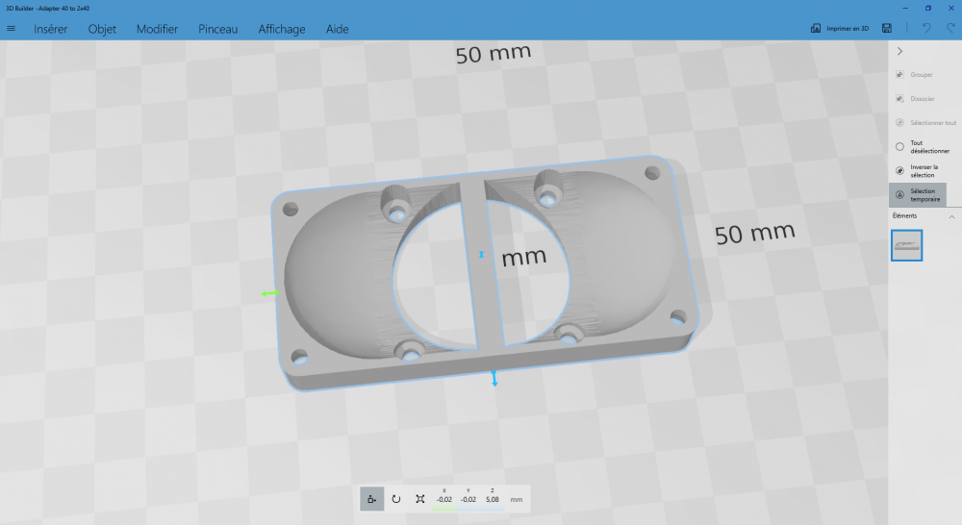Open the Affichage menu

click(282, 30)
